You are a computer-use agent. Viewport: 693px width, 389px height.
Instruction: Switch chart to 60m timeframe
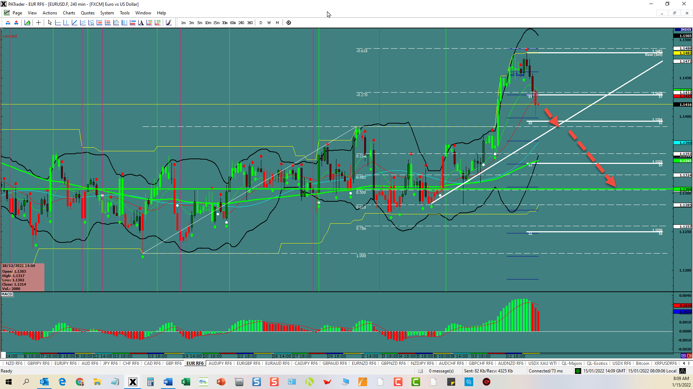coord(233,23)
